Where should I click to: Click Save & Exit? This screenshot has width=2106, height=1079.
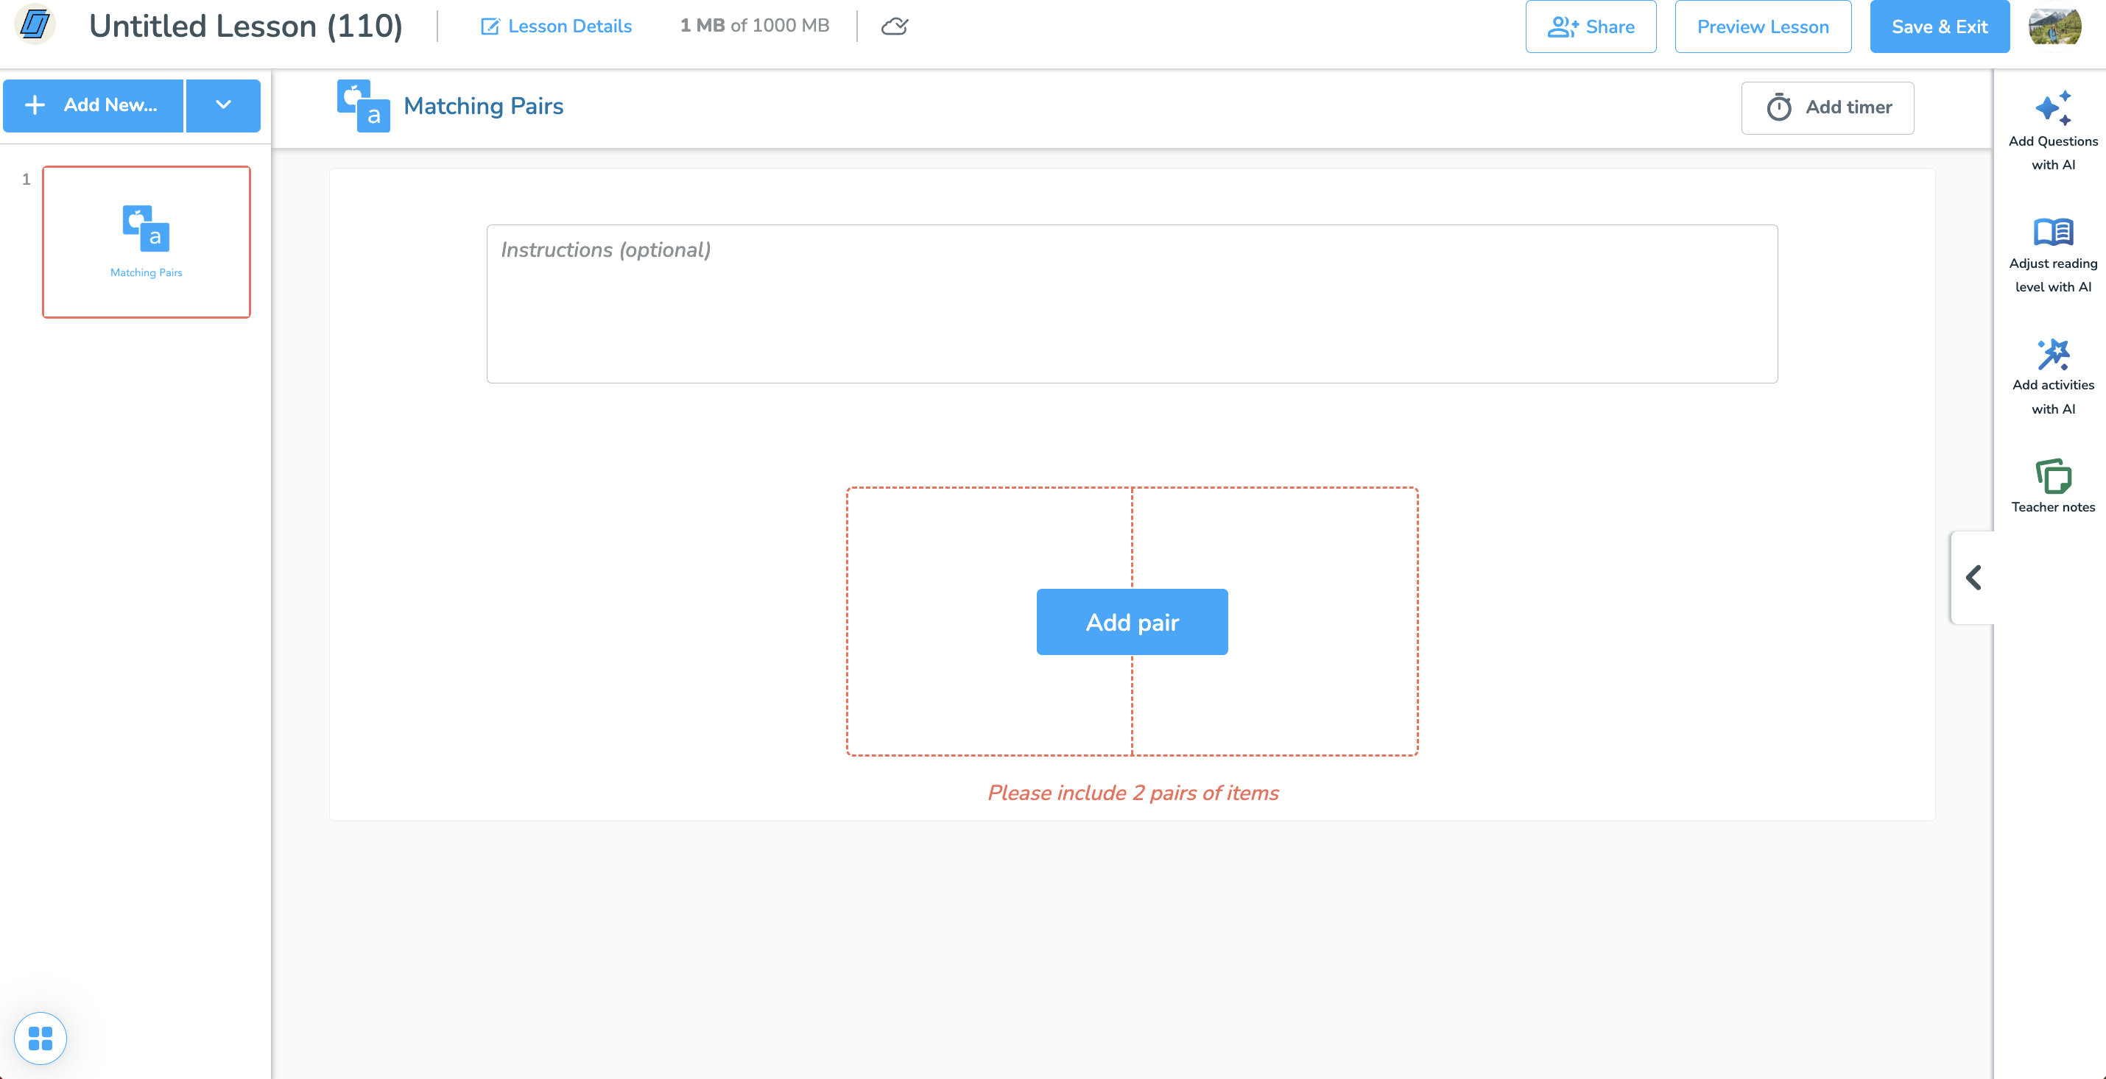pos(1940,26)
